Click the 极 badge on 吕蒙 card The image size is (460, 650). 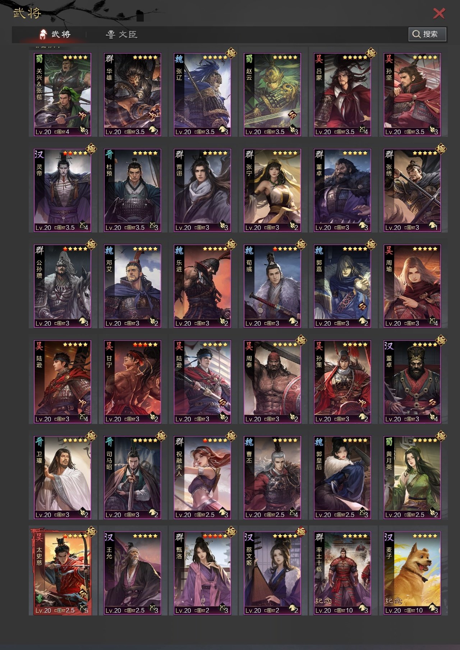click(x=371, y=53)
